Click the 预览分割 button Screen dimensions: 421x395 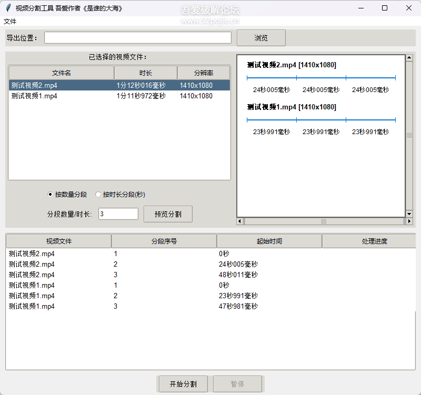pos(168,214)
